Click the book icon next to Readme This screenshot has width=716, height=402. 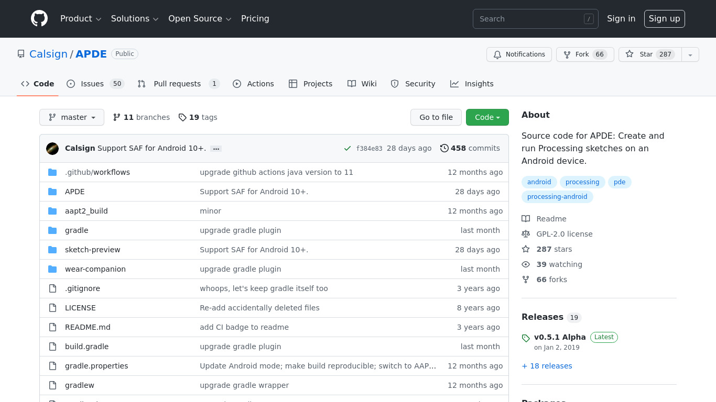tap(526, 219)
